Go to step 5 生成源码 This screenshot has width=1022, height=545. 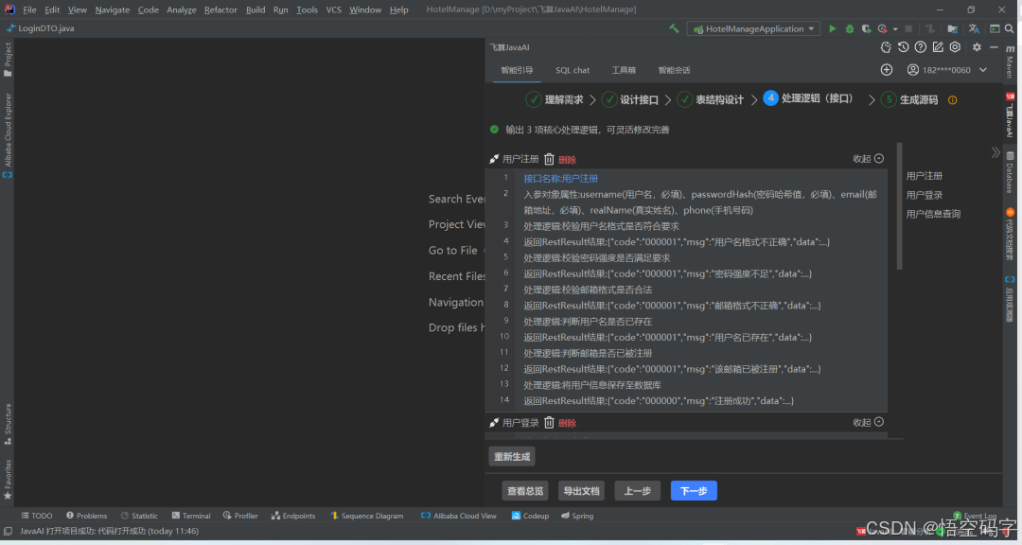click(x=909, y=99)
